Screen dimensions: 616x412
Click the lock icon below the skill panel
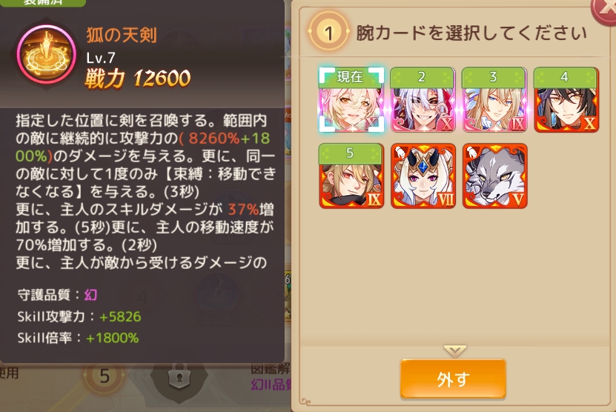coord(179,376)
